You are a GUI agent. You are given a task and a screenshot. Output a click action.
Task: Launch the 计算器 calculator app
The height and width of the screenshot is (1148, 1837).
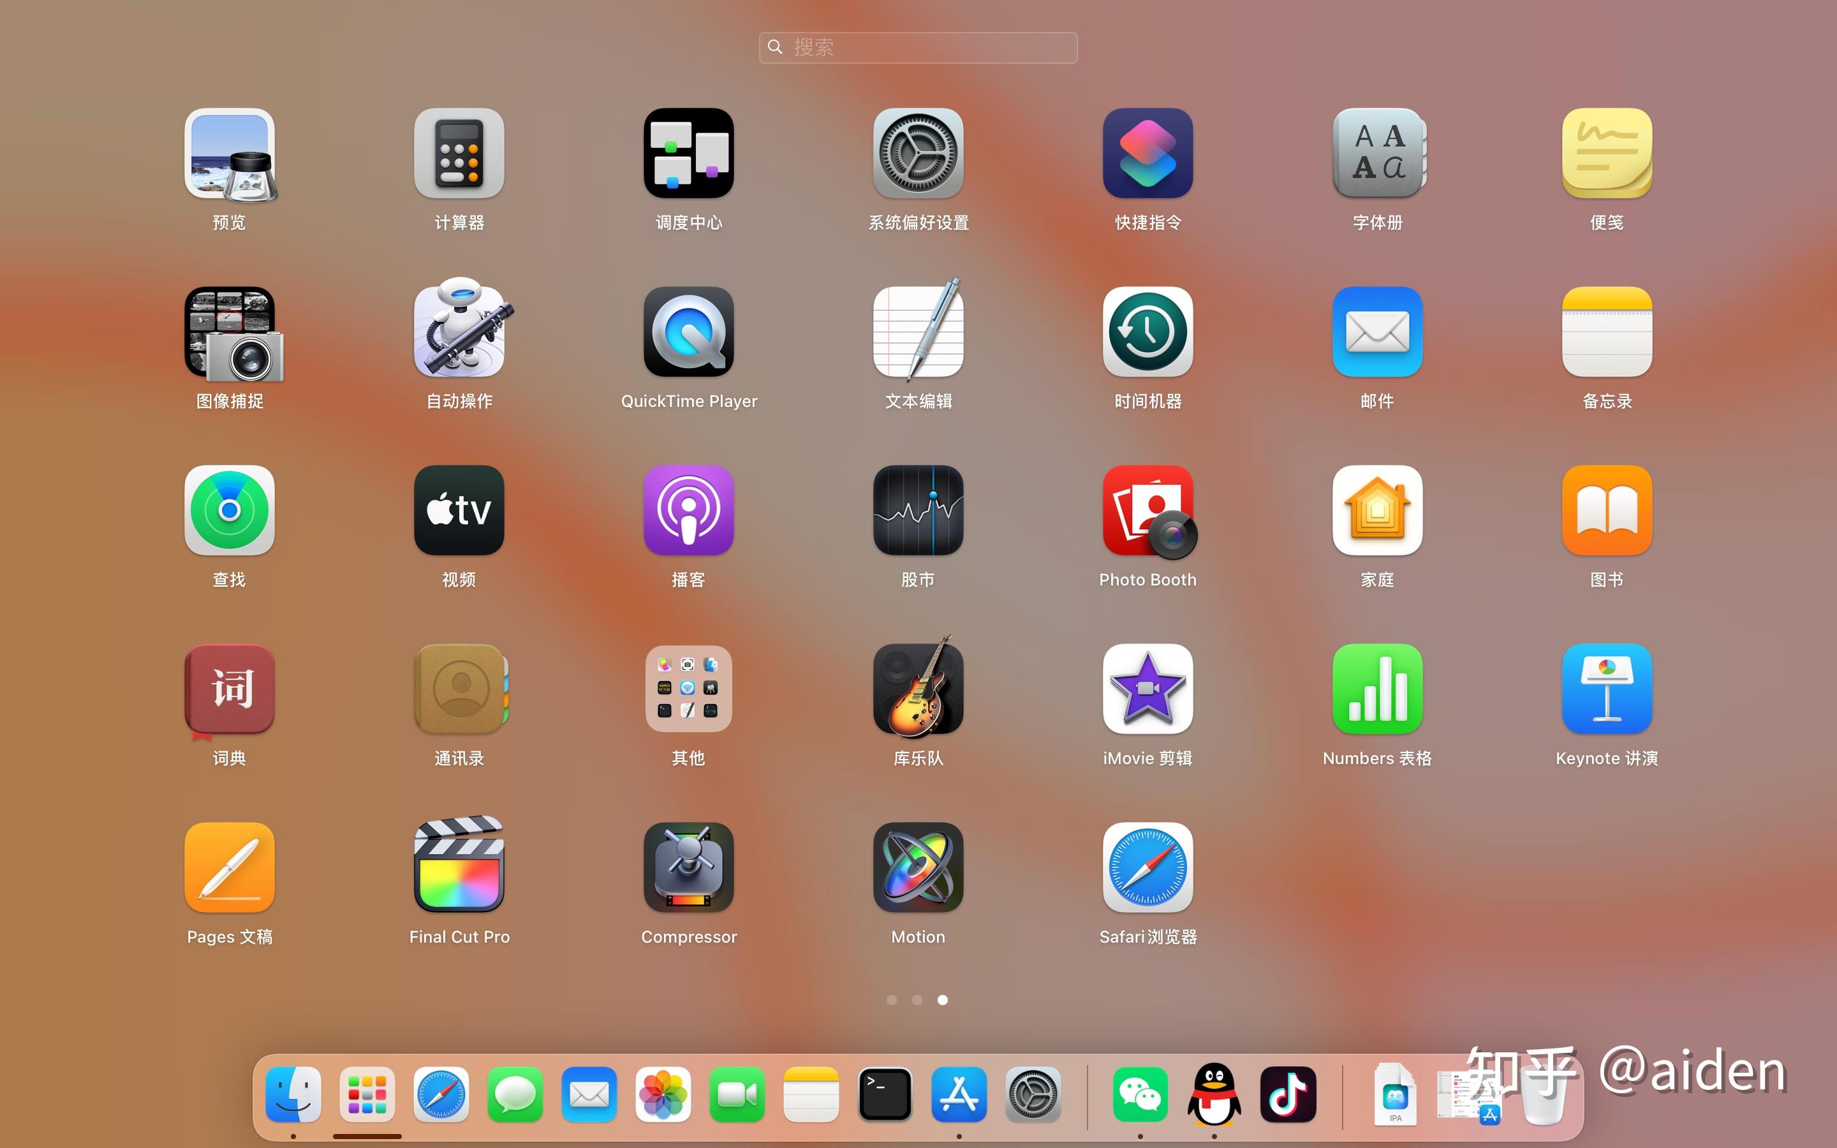(459, 154)
